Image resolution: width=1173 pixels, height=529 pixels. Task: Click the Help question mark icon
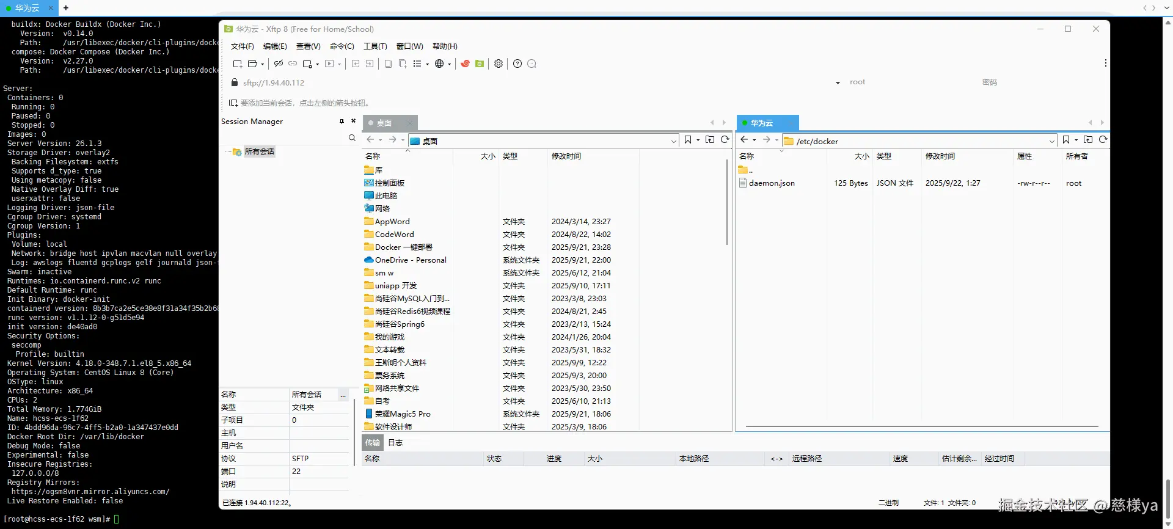(x=517, y=64)
